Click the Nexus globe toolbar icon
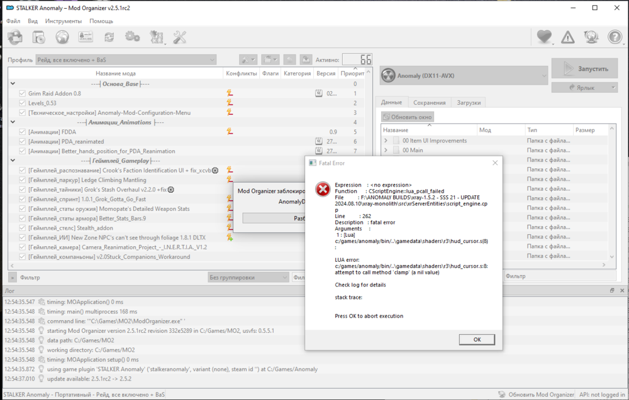The image size is (629, 400). 62,37
